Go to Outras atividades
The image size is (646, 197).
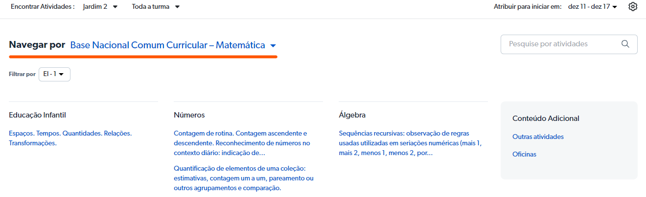coord(538,137)
